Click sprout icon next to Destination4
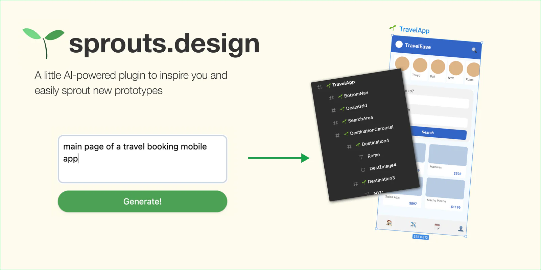 click(358, 144)
